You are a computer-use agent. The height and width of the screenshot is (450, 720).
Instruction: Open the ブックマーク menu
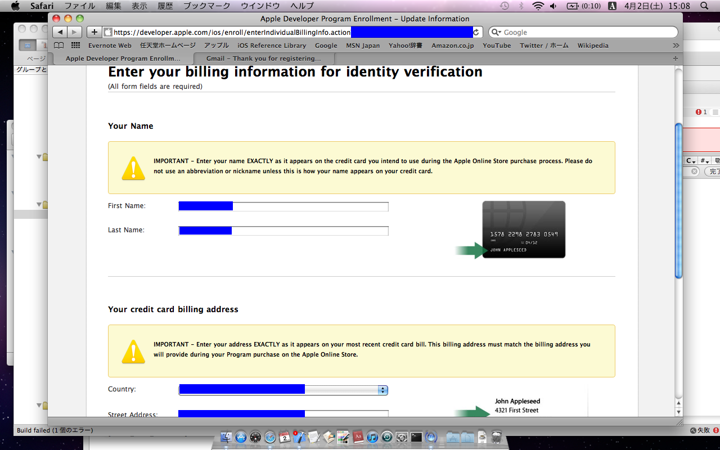(x=207, y=6)
